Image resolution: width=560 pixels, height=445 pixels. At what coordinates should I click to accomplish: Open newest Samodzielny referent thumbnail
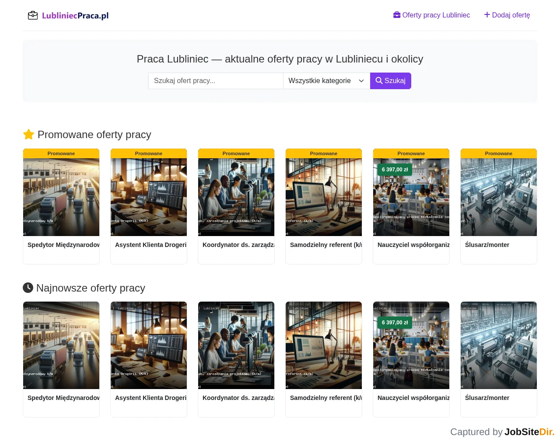[x=324, y=345]
